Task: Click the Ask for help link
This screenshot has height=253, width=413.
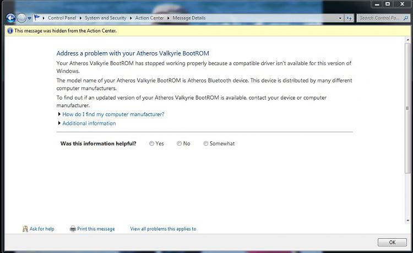Action: click(x=42, y=229)
